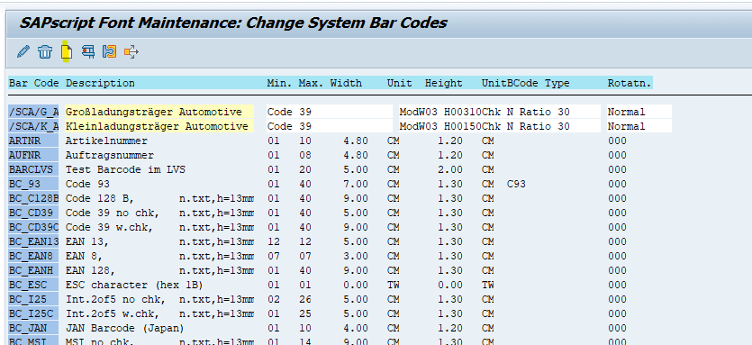
Task: Select the BC_93 bar code row
Action: pos(33,185)
